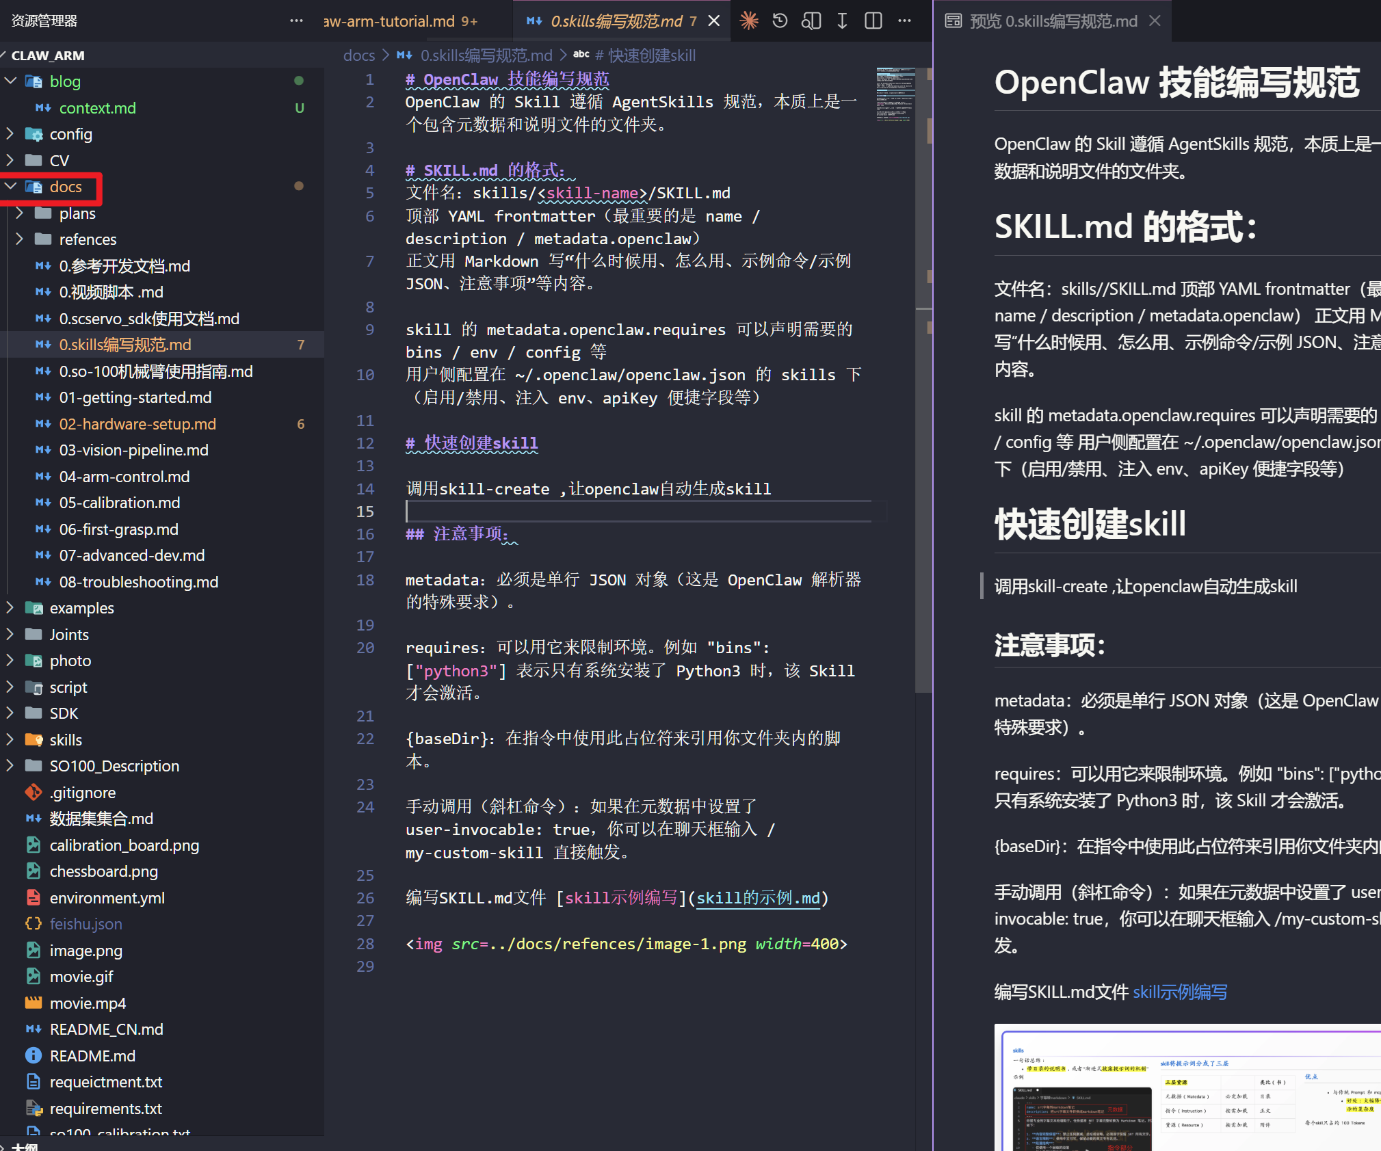Open the timeline history icon
Viewport: 1381px width, 1151px height.
pos(780,21)
